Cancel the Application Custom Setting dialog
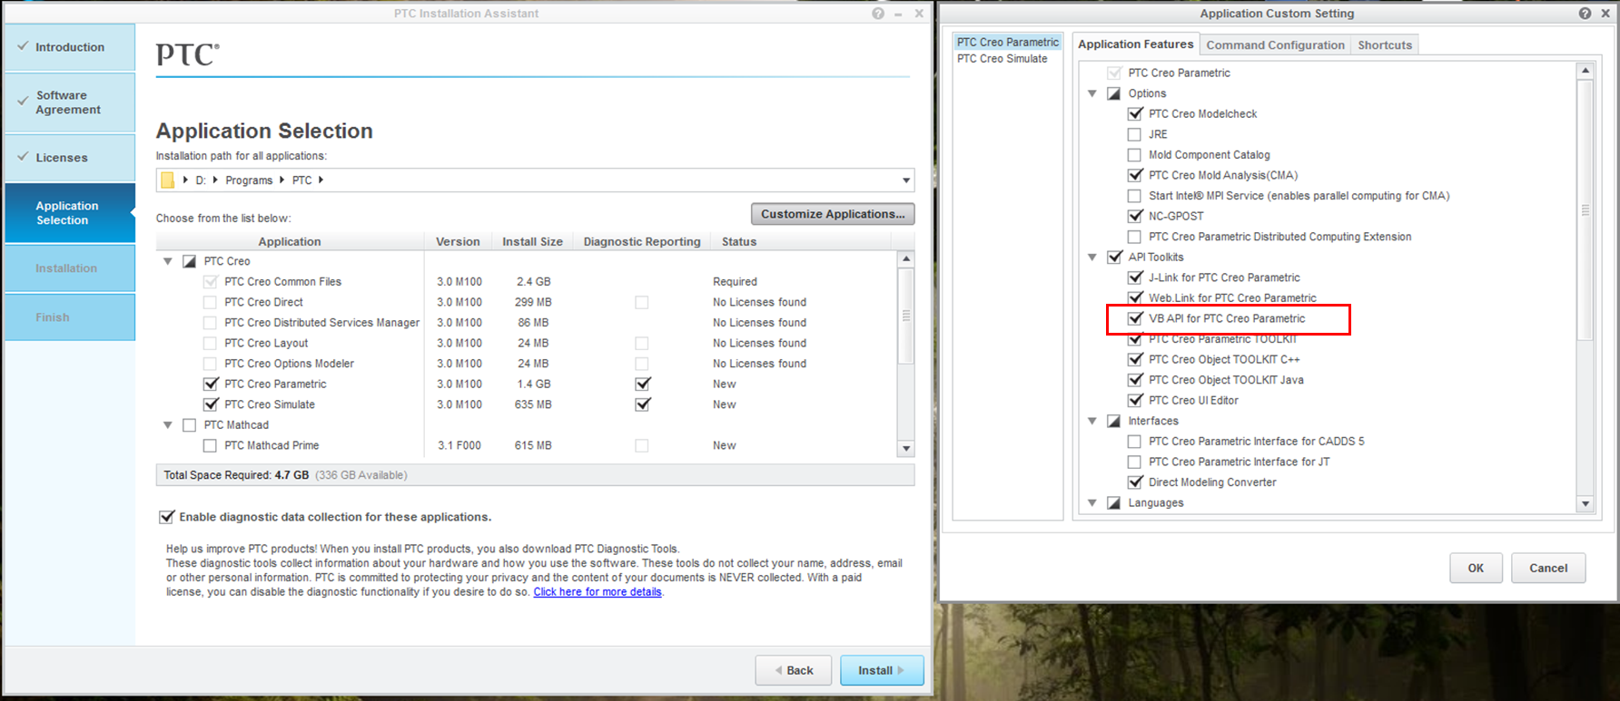Screen dimensions: 1620x701 pos(1548,569)
